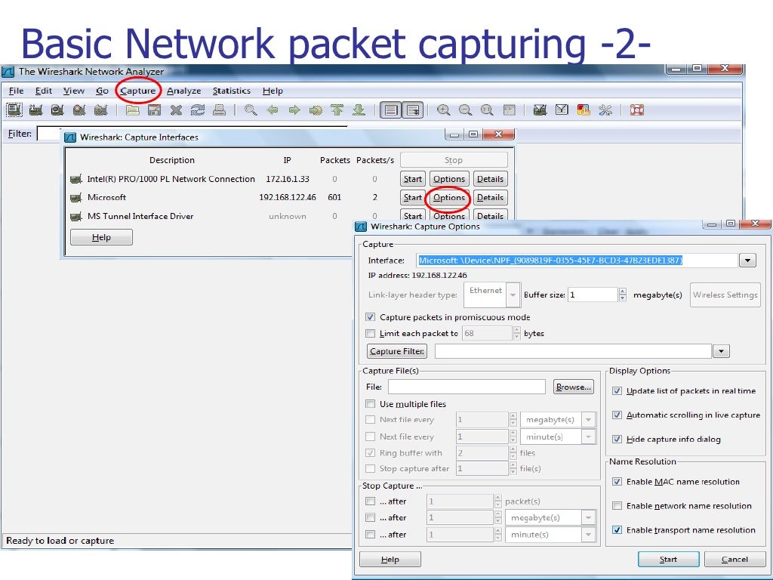Save the capture file via toolbar
The image size is (773, 580).
pos(154,110)
